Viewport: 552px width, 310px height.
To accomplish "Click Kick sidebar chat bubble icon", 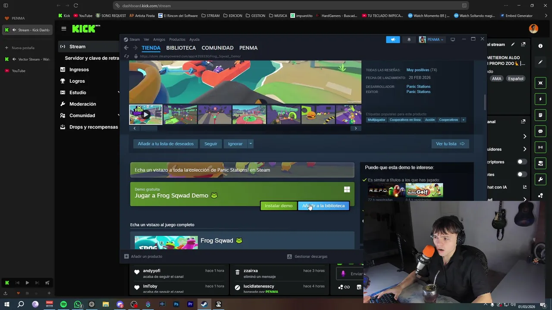I will [540, 131].
